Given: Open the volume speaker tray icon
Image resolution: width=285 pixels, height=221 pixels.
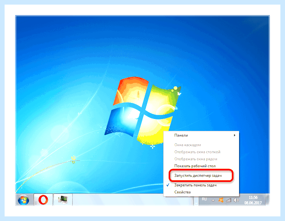Looking at the screenshot, I should click(x=236, y=200).
